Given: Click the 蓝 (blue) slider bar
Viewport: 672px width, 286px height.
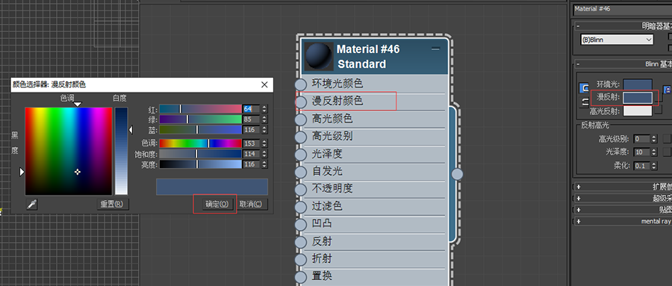Looking at the screenshot, I should click(x=201, y=129).
